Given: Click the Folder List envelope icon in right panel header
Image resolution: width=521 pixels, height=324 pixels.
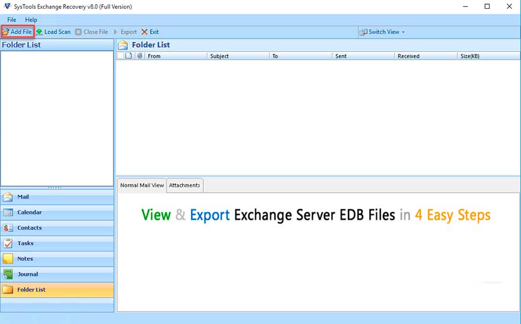Looking at the screenshot, I should click(123, 45).
